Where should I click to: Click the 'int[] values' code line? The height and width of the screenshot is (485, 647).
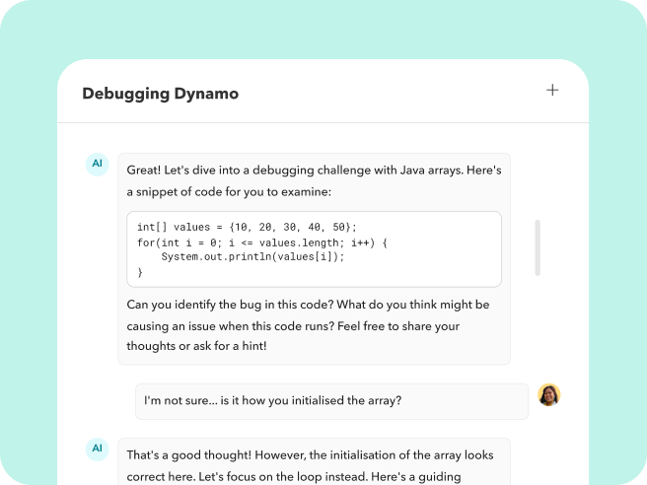pyautogui.click(x=247, y=227)
